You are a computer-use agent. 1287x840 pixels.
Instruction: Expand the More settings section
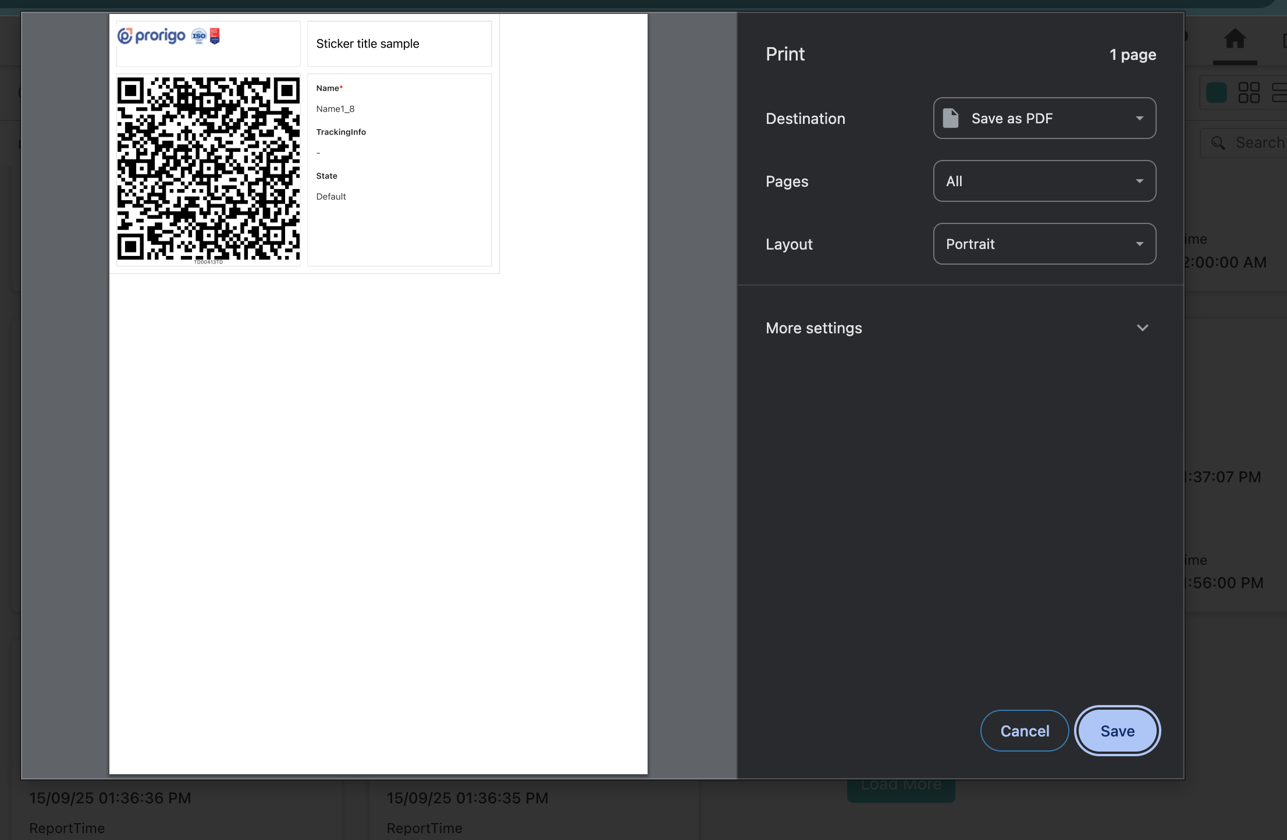960,328
